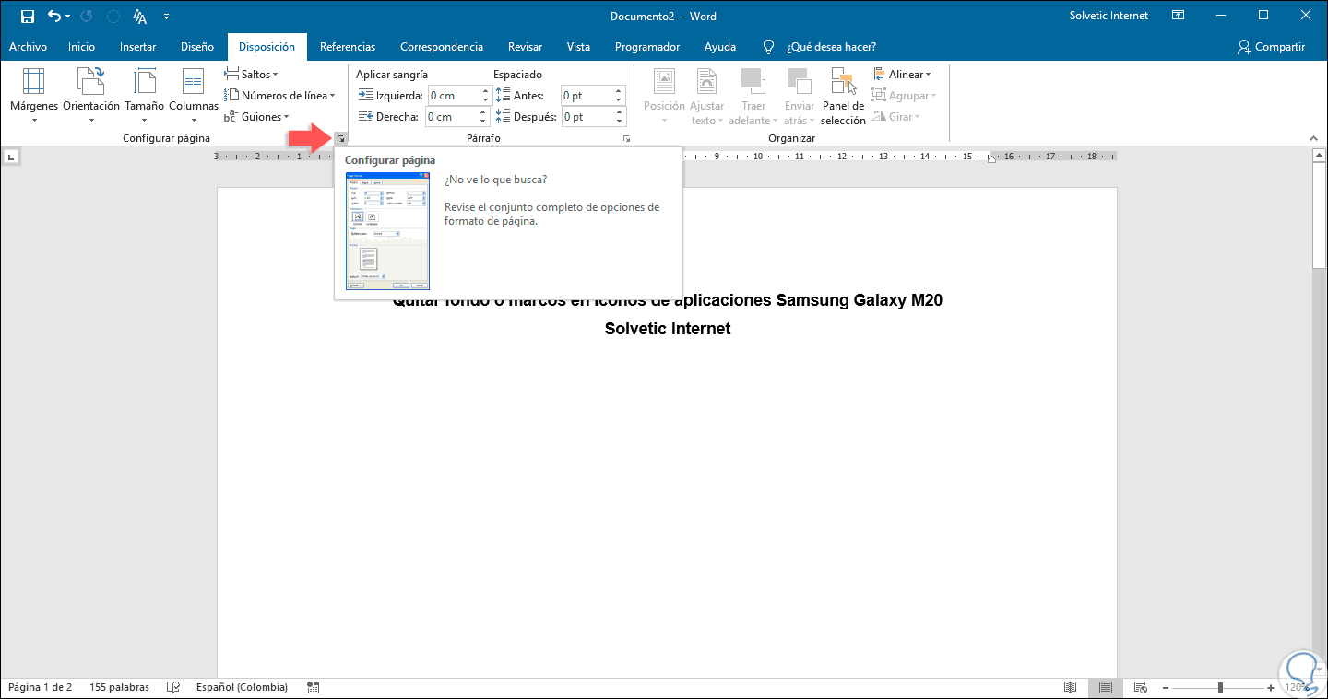
Task: Click the zoom slider in status bar
Action: (x=1220, y=687)
